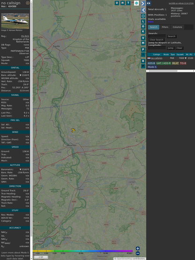Image resolution: width=195 pixels, height=260 pixels.
Task: Click the T map button
Action: tap(128, 3)
